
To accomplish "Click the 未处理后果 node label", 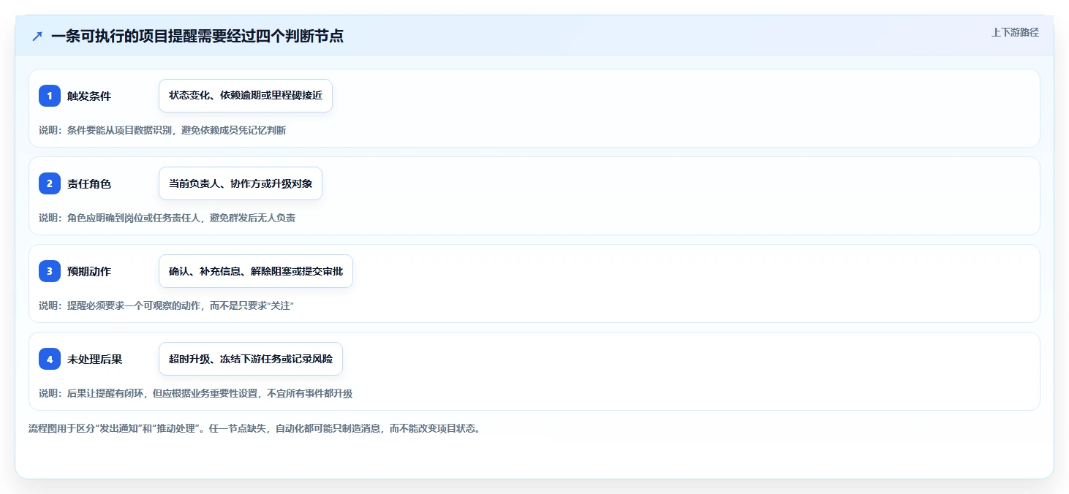I will 95,359.
